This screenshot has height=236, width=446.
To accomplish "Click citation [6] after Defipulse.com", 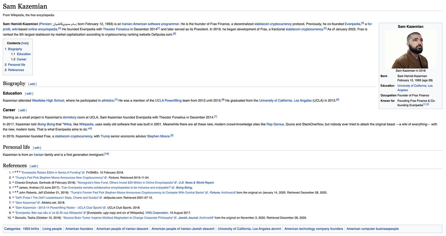I will [x=174, y=34].
